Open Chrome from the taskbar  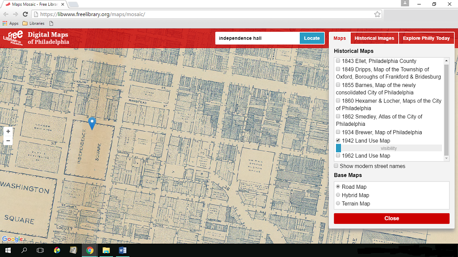90,250
